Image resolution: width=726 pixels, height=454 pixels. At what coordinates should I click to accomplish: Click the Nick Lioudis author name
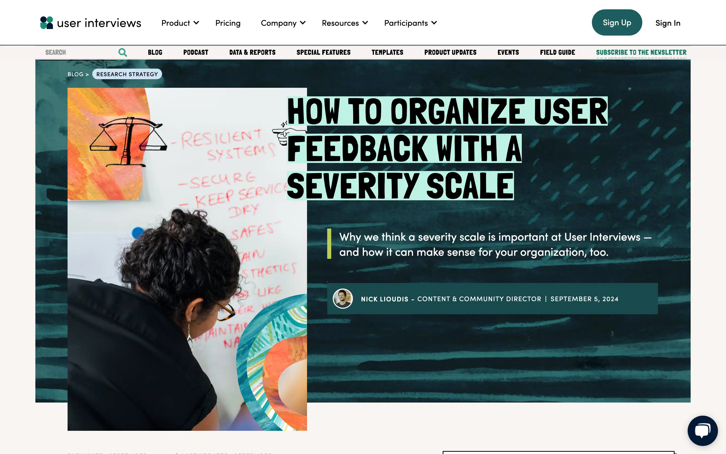(385, 299)
